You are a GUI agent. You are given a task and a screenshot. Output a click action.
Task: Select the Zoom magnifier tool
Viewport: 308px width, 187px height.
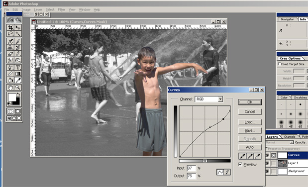pyautogui.click(x=18, y=87)
